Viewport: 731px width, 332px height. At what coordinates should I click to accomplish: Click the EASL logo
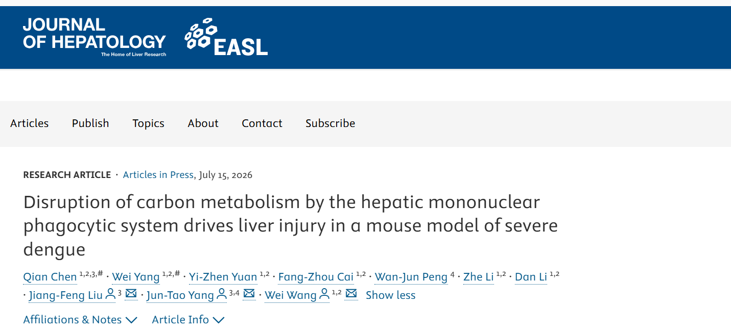pos(226,37)
